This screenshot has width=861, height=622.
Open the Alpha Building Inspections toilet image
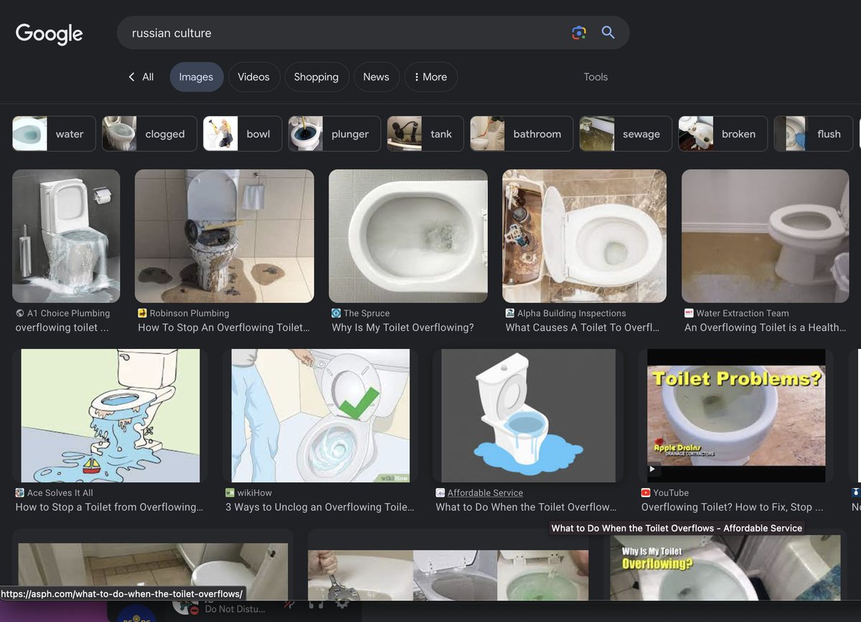(x=584, y=236)
